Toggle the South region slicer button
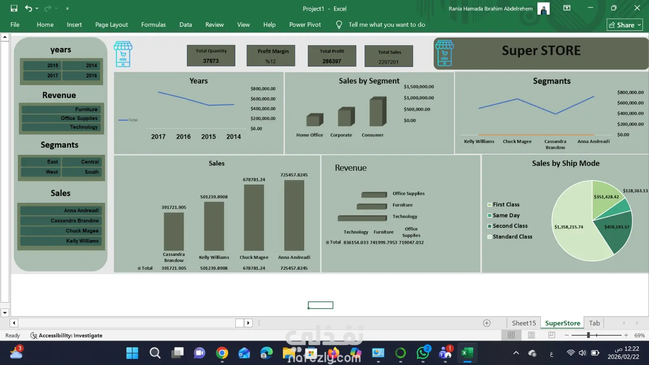Viewport: 649px width, 365px height. [x=82, y=172]
